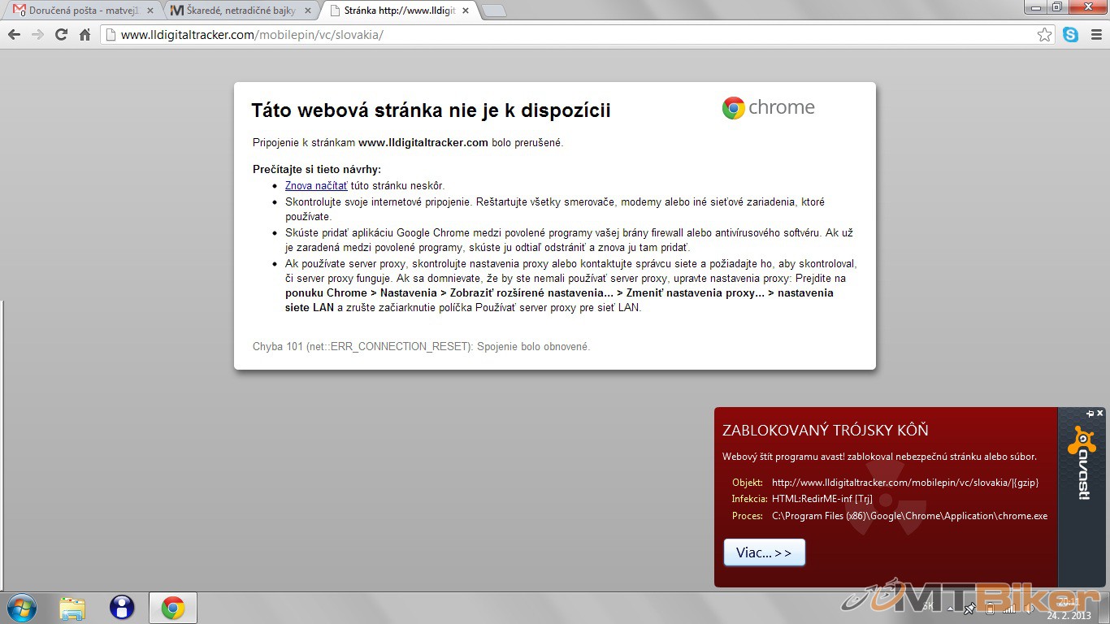Pin the avast notification popup

pos(1090,414)
